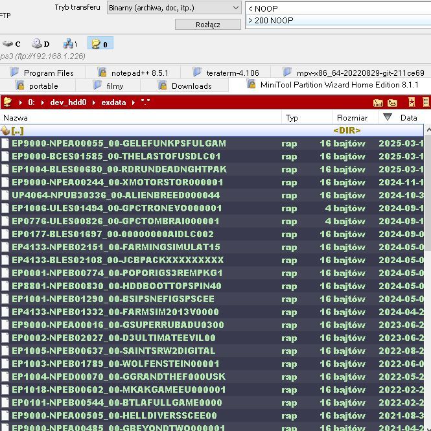
Task: Click the <DIR> entry of parent folder
Action: (x=347, y=130)
